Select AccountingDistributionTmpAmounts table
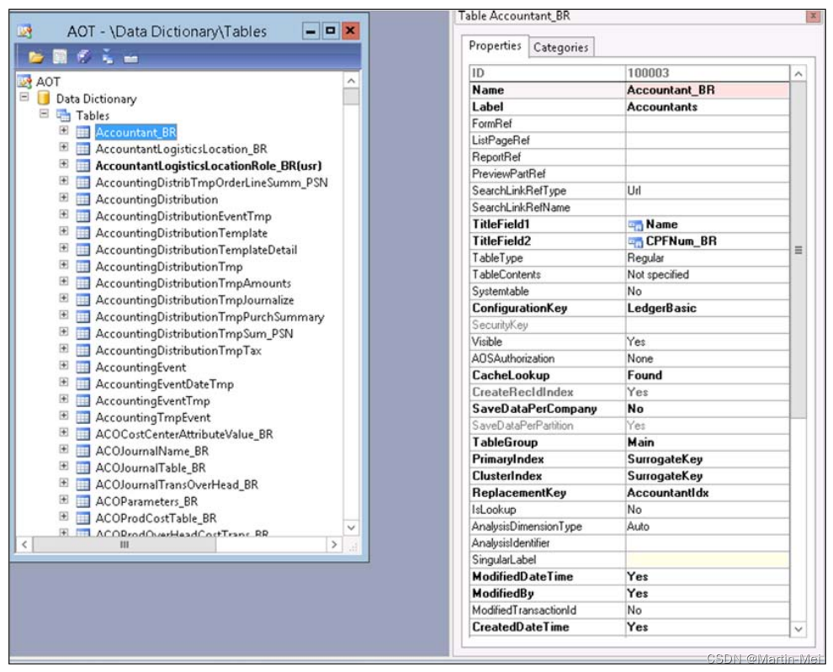Screen dimensions: 833x672 point(193,283)
